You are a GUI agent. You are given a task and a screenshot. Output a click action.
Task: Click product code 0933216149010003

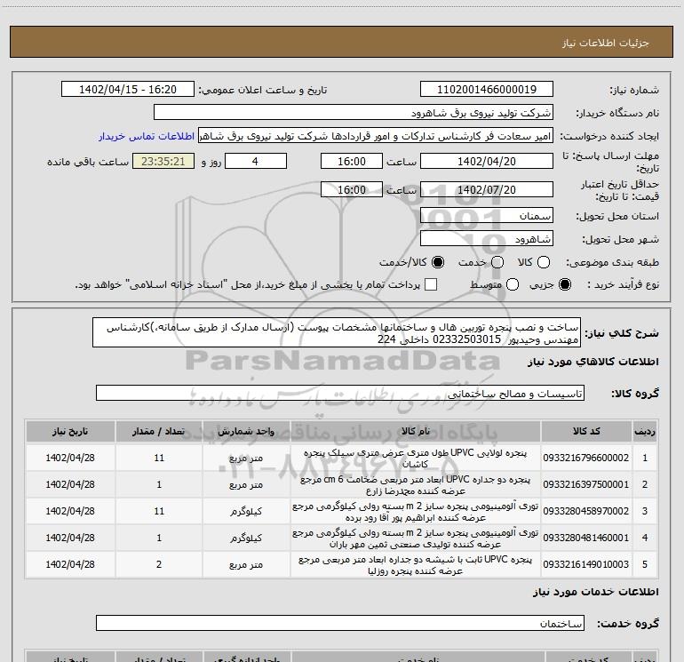[586, 564]
